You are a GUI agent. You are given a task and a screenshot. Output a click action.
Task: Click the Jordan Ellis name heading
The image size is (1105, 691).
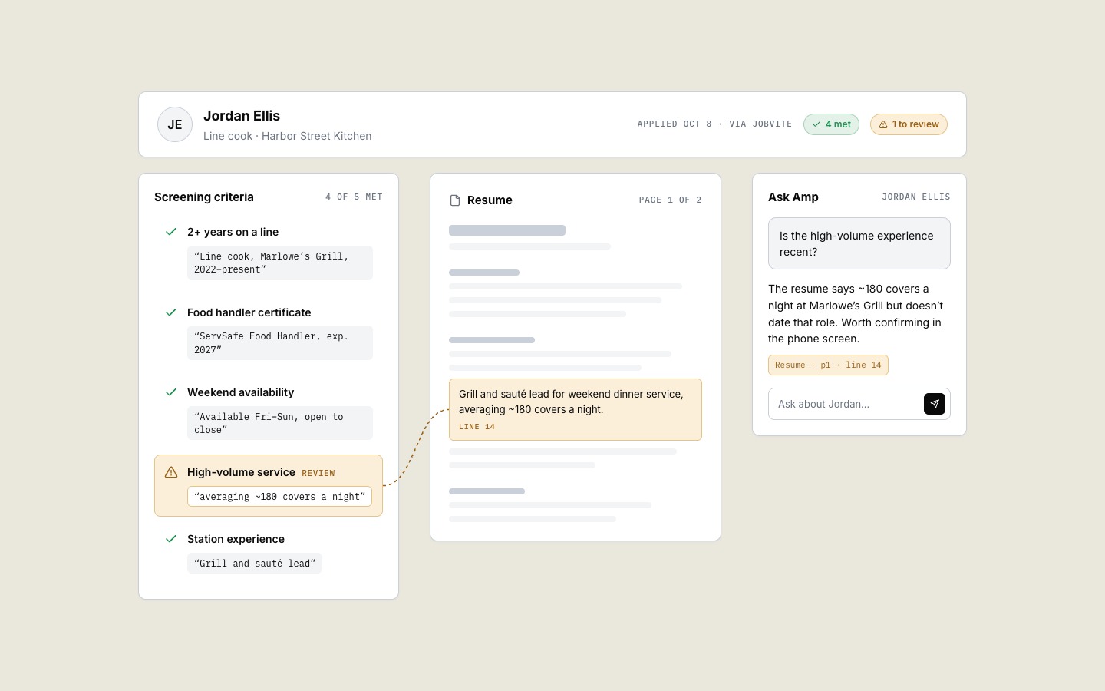point(242,116)
